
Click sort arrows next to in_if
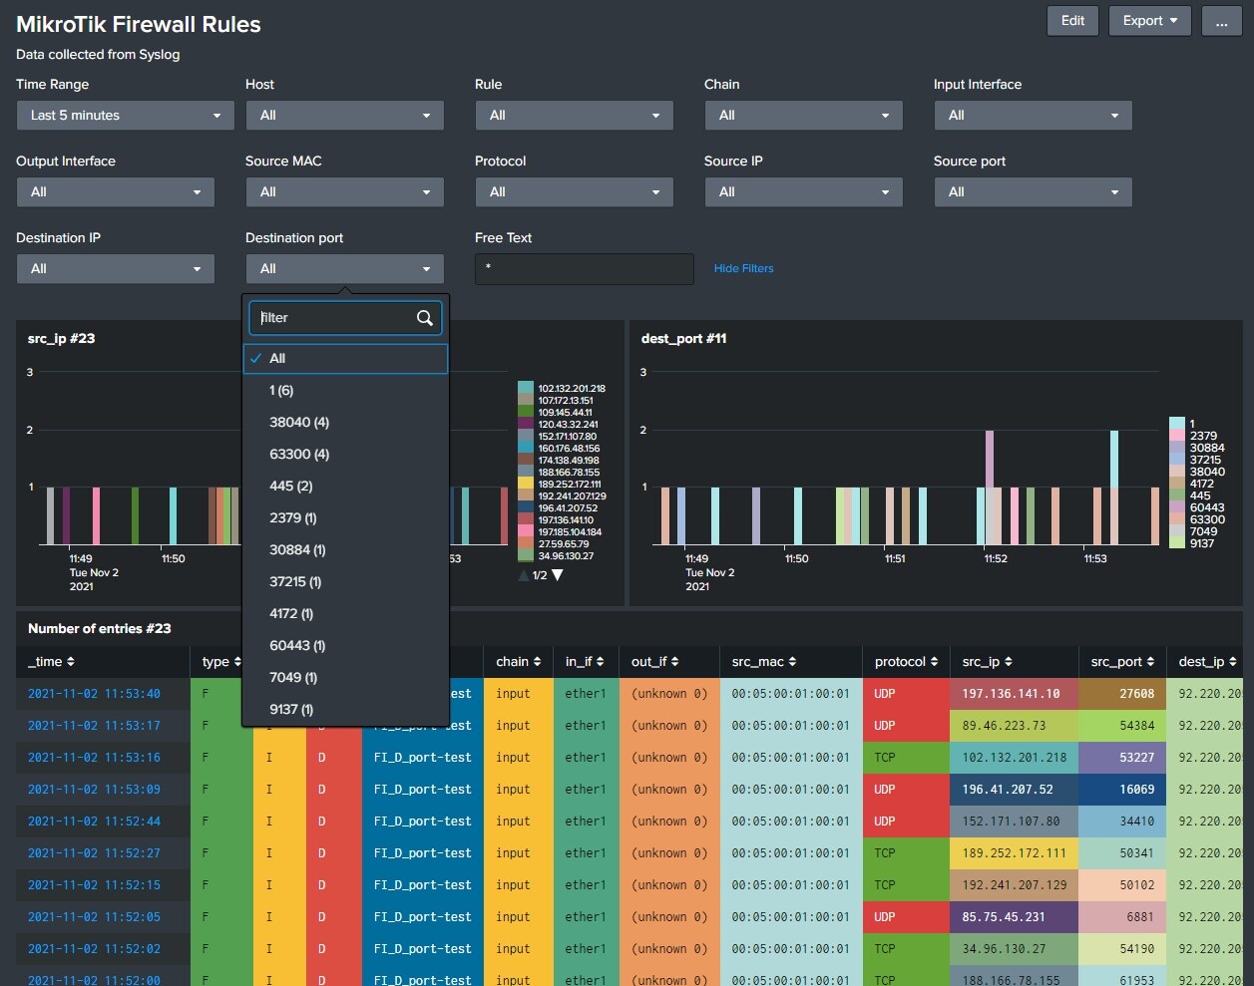600,662
